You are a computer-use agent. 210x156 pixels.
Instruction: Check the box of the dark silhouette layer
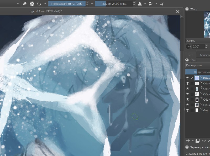click(x=192, y=100)
